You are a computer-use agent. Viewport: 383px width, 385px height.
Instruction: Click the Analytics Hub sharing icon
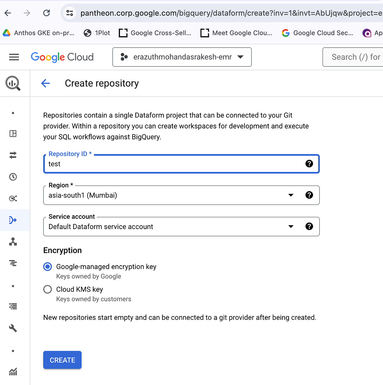pos(13,198)
